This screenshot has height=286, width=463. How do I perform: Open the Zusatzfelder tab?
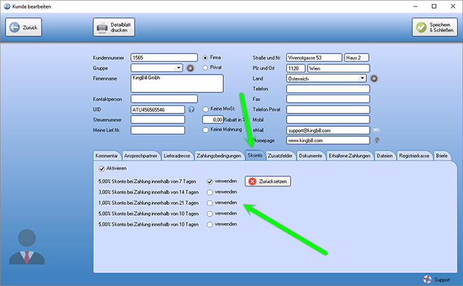click(280, 156)
